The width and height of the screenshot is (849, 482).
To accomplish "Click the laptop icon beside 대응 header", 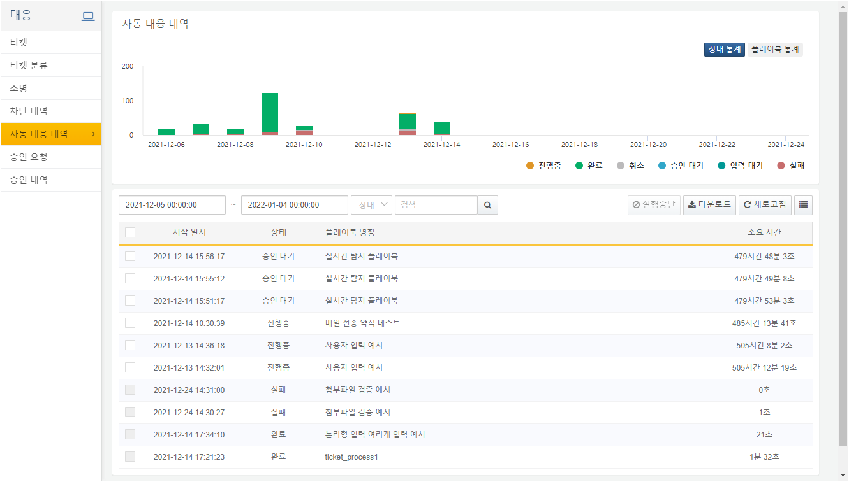I will [x=88, y=16].
